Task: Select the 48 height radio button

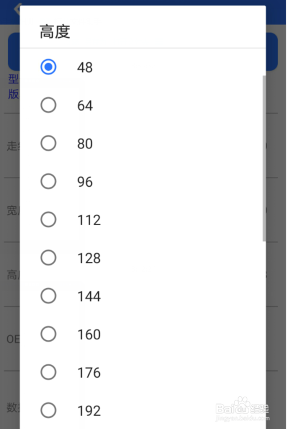Action: coord(48,67)
